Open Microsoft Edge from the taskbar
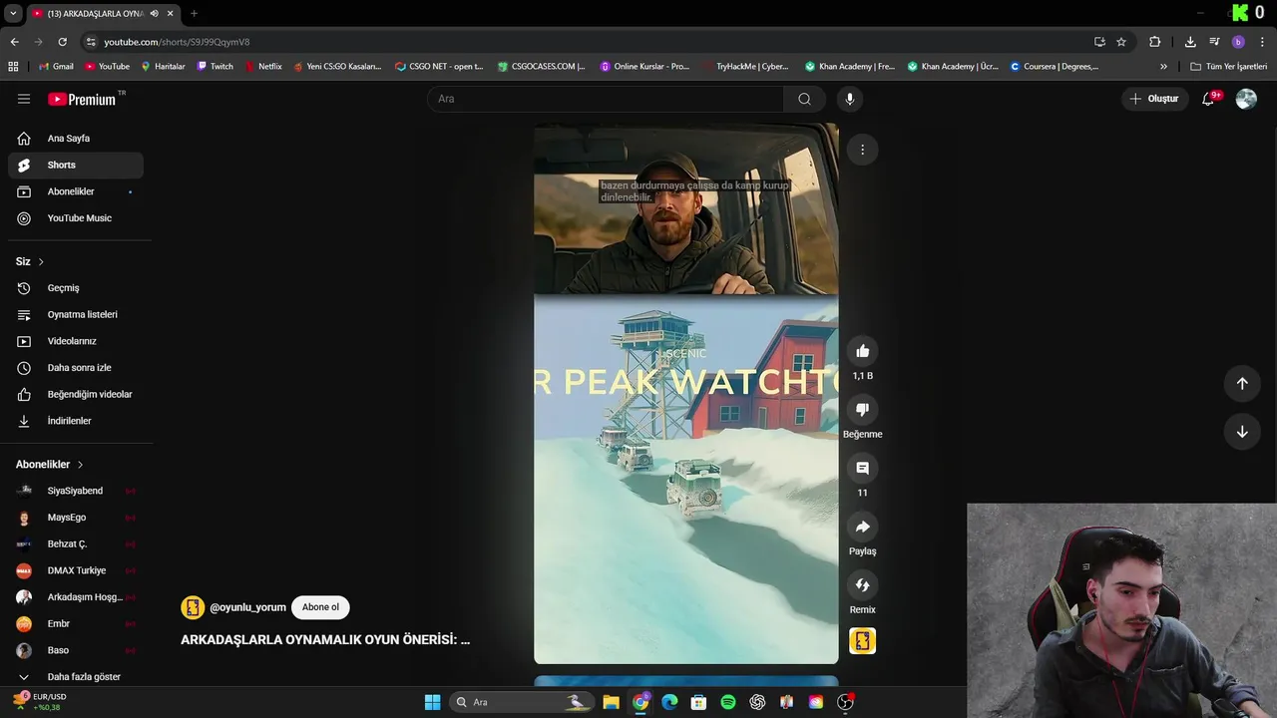1277x718 pixels. pyautogui.click(x=669, y=702)
